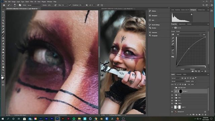Delete layer using Layers panel trash icon

click(x=206, y=115)
